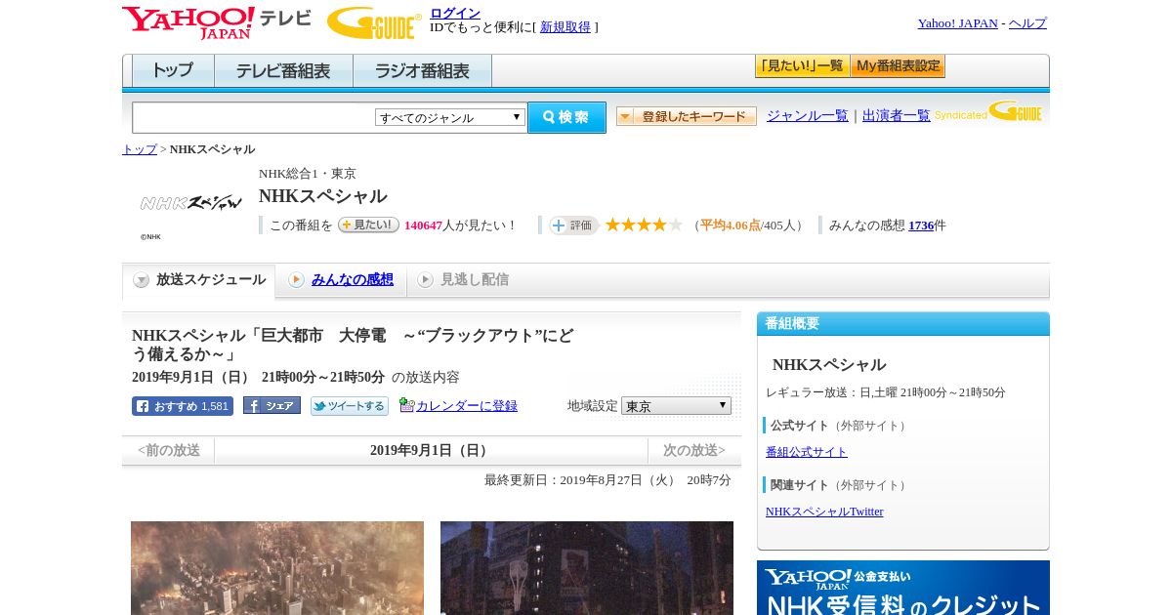This screenshot has width=1172, height=615.
Task: Open the ラジオ番組表 navigation tab
Action: pos(422,70)
